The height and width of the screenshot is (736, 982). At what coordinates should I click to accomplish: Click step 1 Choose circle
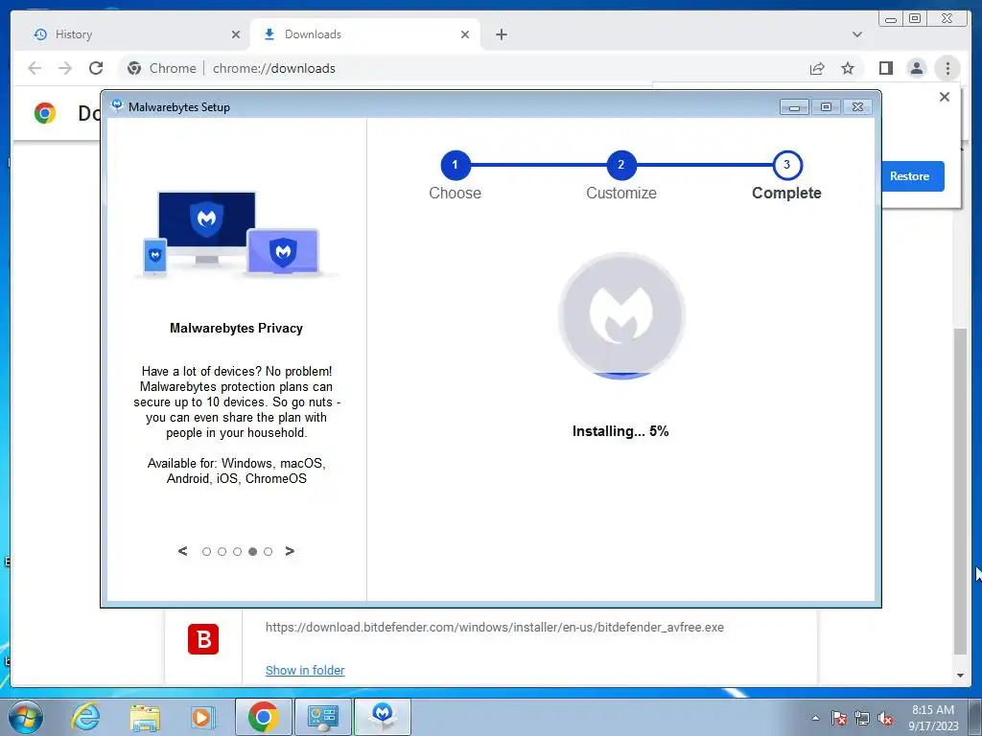click(x=455, y=165)
